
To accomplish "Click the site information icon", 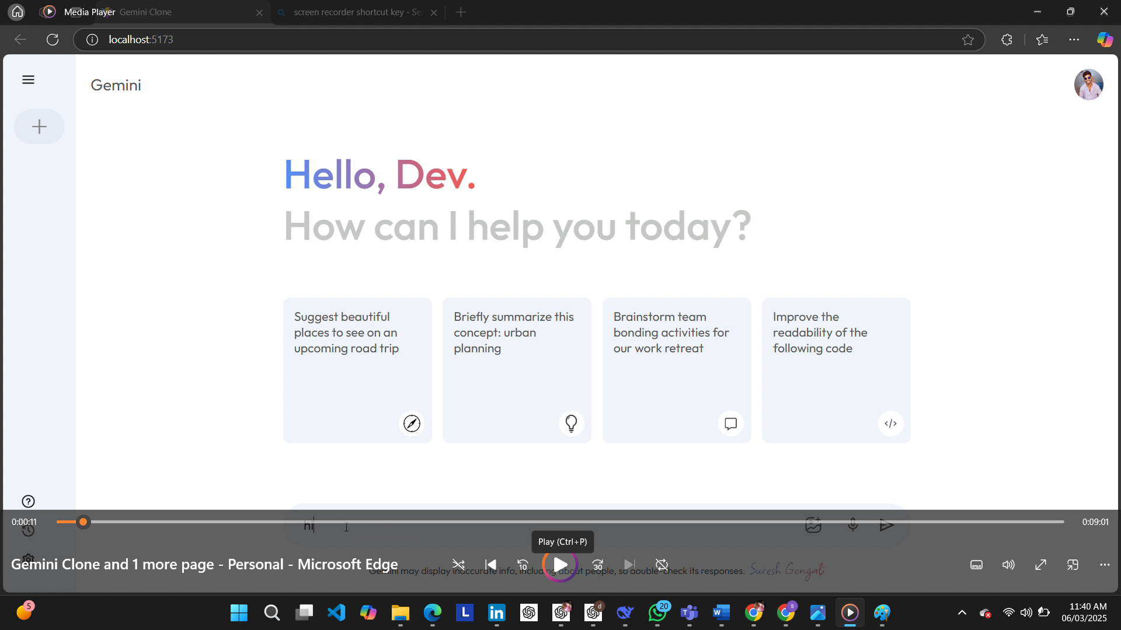I will 92,40.
